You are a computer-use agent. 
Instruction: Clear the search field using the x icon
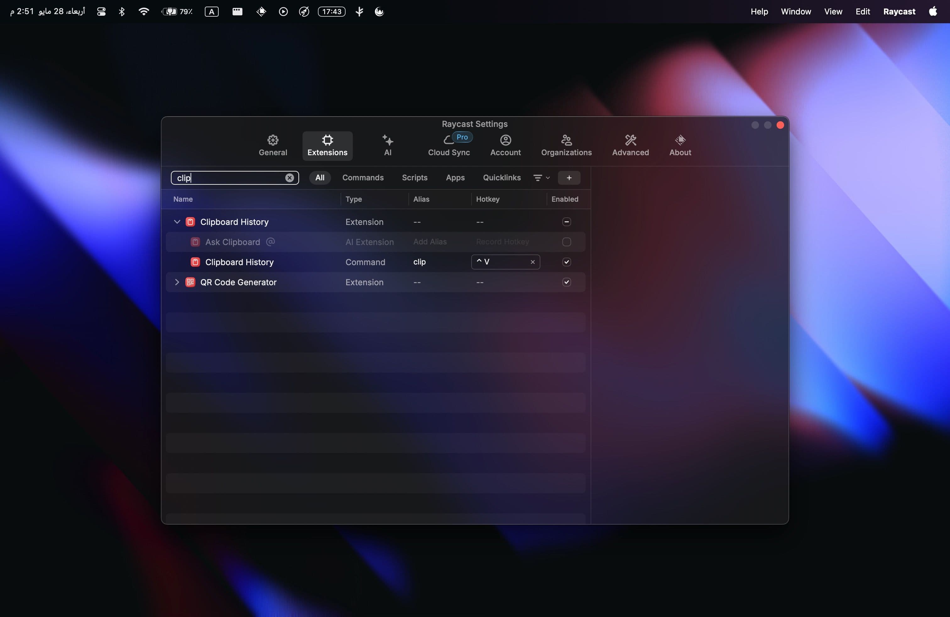[289, 178]
